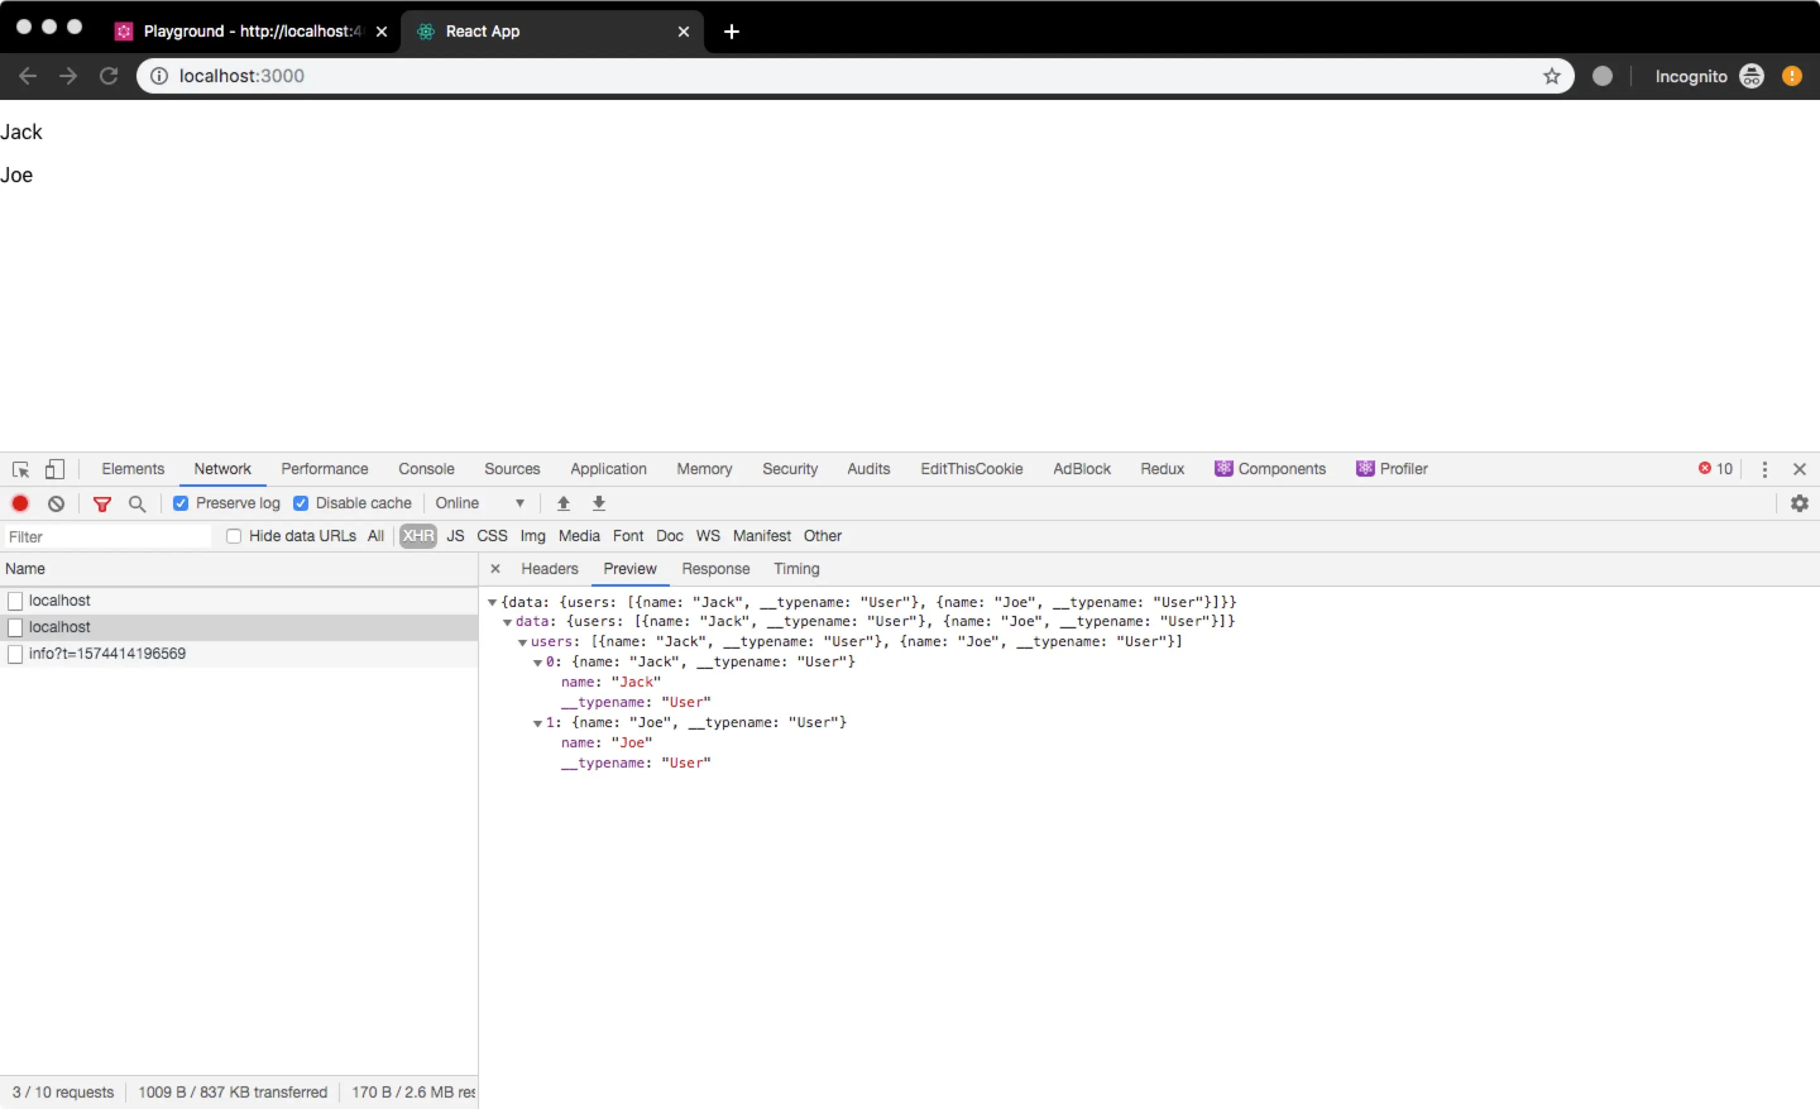Screen dimensions: 1820x1109
Task: Open the Response tab
Action: [x=715, y=569]
